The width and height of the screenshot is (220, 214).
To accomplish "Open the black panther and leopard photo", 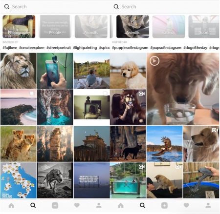I will pyautogui.click(x=128, y=144).
